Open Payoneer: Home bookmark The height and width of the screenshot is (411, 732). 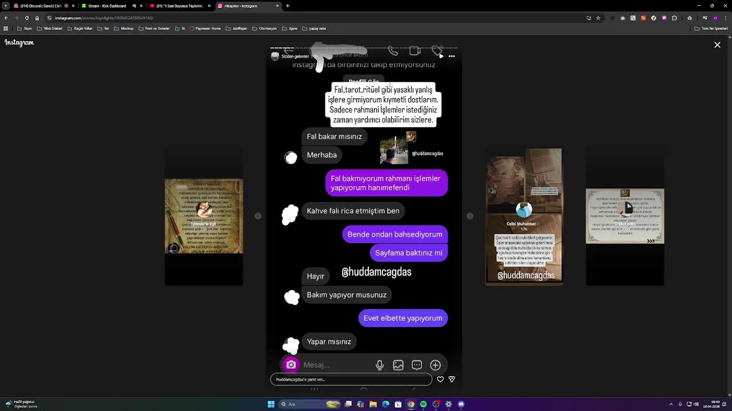tap(205, 29)
